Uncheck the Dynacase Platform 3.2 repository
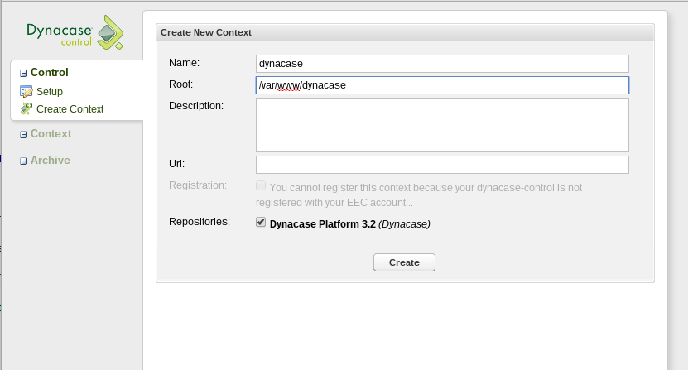Viewport: 688px width, 370px height. (261, 222)
